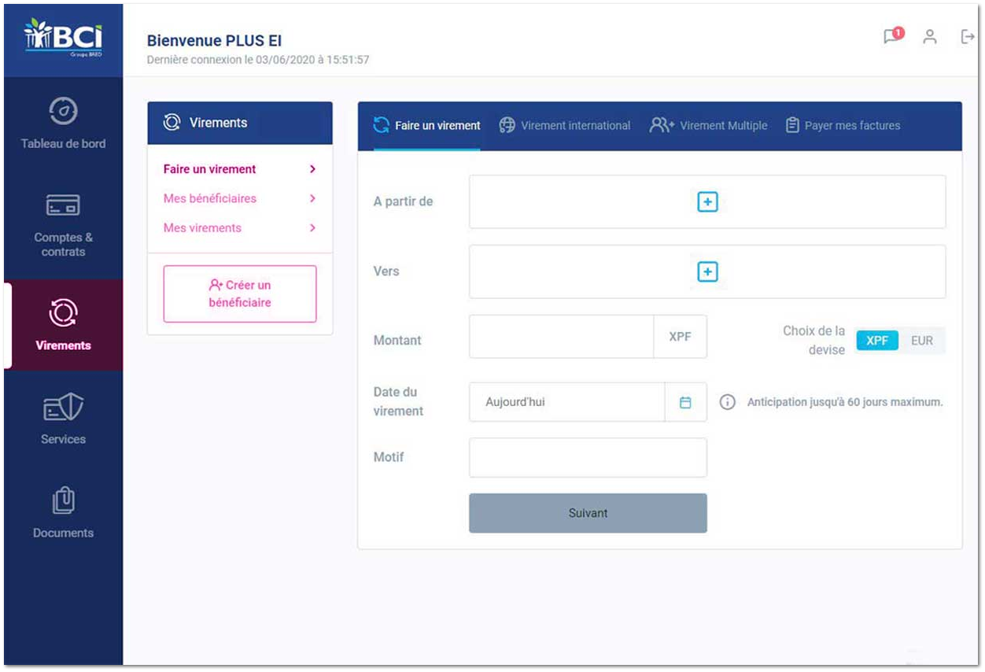Click the Services label in sidebar
The height and width of the screenshot is (672, 985).
pyautogui.click(x=63, y=439)
